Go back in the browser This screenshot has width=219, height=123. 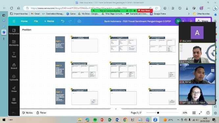5,8
